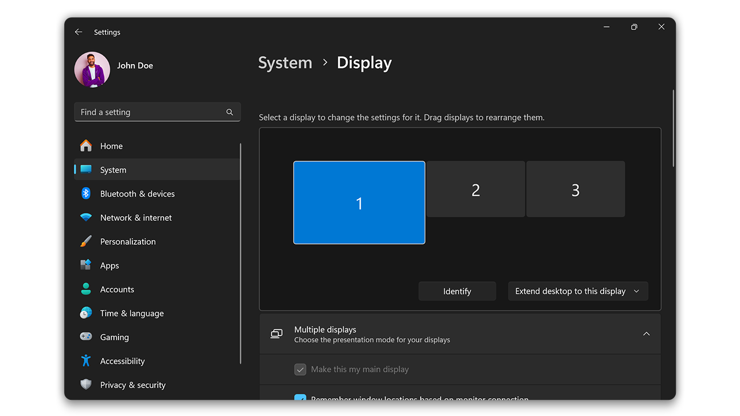Click the Accessibility figure icon
740x416 pixels.
86,361
